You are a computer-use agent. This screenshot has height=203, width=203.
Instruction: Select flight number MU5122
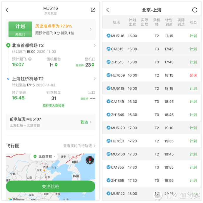coord(118,194)
